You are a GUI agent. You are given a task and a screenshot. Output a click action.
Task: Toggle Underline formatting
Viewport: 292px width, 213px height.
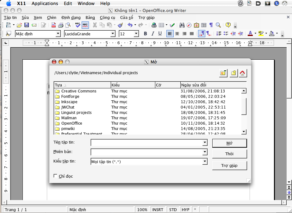[x=160, y=34]
